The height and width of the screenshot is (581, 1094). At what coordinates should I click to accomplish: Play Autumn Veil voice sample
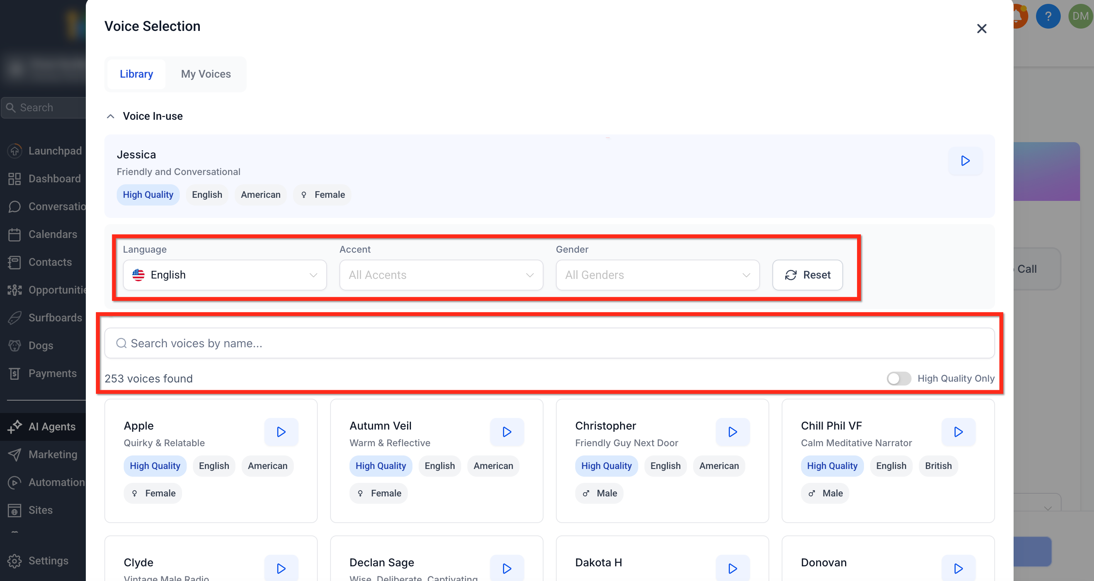pyautogui.click(x=507, y=432)
